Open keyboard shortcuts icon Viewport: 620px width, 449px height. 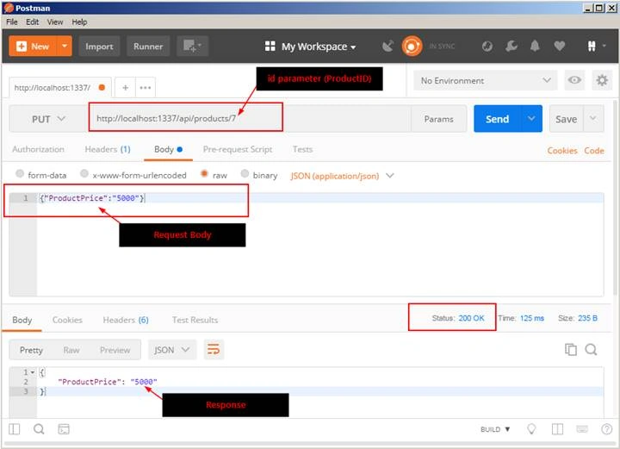[x=582, y=429]
